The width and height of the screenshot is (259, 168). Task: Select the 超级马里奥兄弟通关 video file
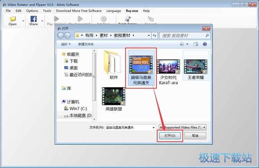tap(141, 68)
